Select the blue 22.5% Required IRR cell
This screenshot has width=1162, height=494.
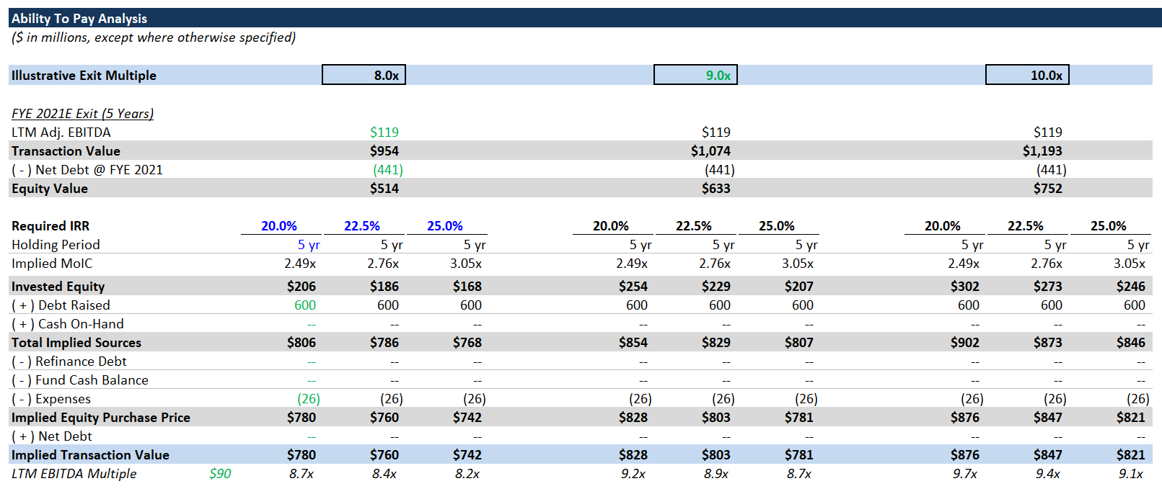362,226
